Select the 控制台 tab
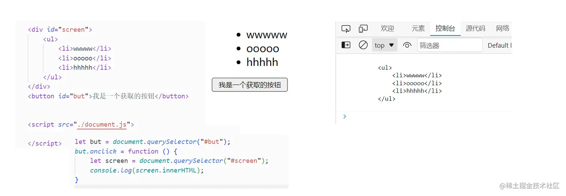The width and height of the screenshot is (566, 196). coord(445,28)
